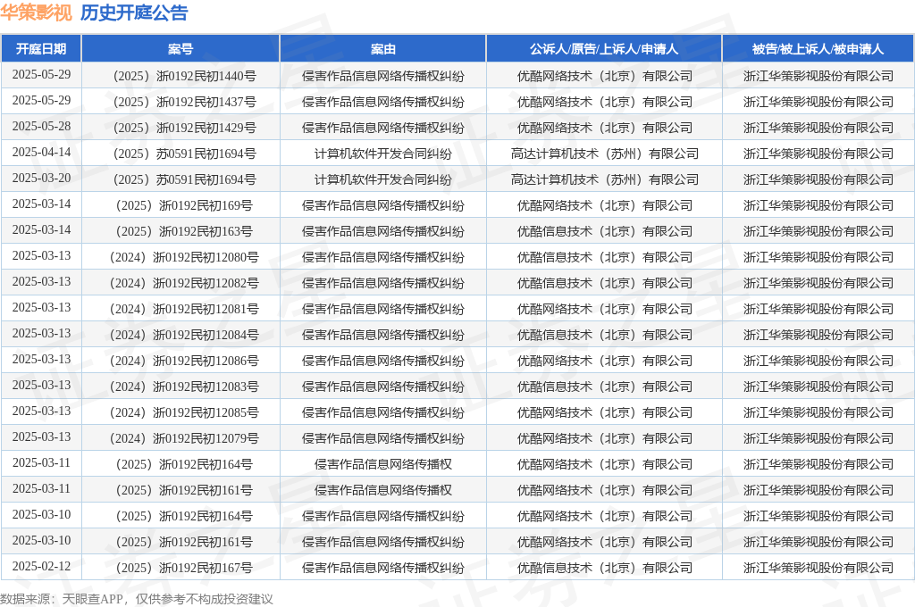Click case number (2025)浙0192民初1437号
Image resolution: width=915 pixels, height=607 pixels.
pyautogui.click(x=184, y=102)
